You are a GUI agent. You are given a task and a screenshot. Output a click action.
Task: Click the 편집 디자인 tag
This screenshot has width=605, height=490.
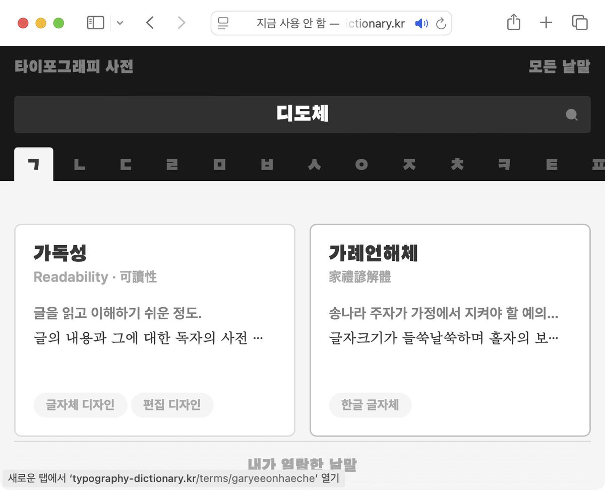[x=172, y=404]
